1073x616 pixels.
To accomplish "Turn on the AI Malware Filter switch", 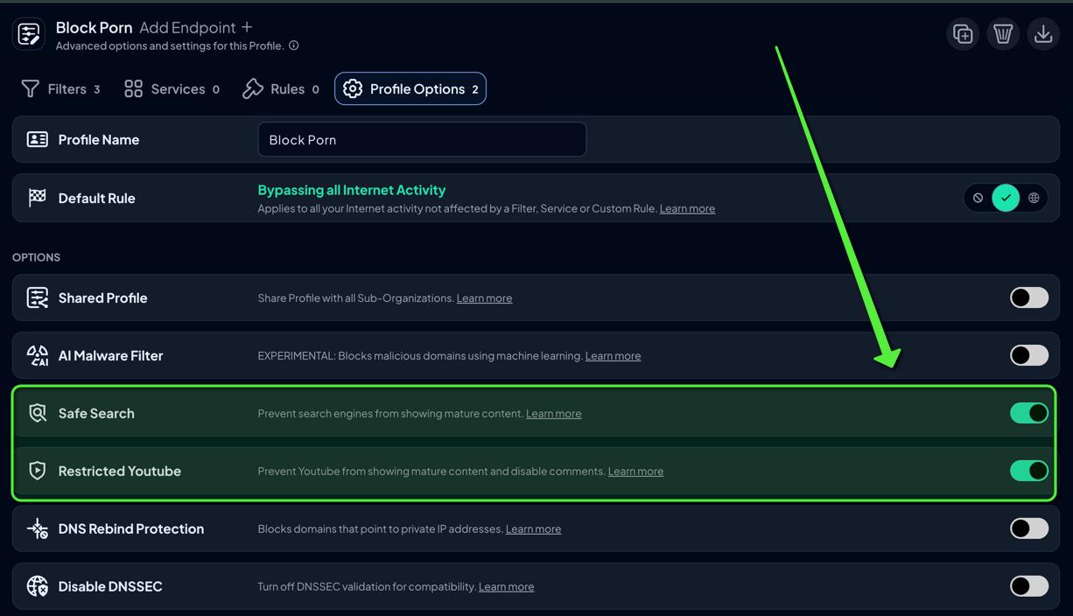I will click(x=1028, y=355).
